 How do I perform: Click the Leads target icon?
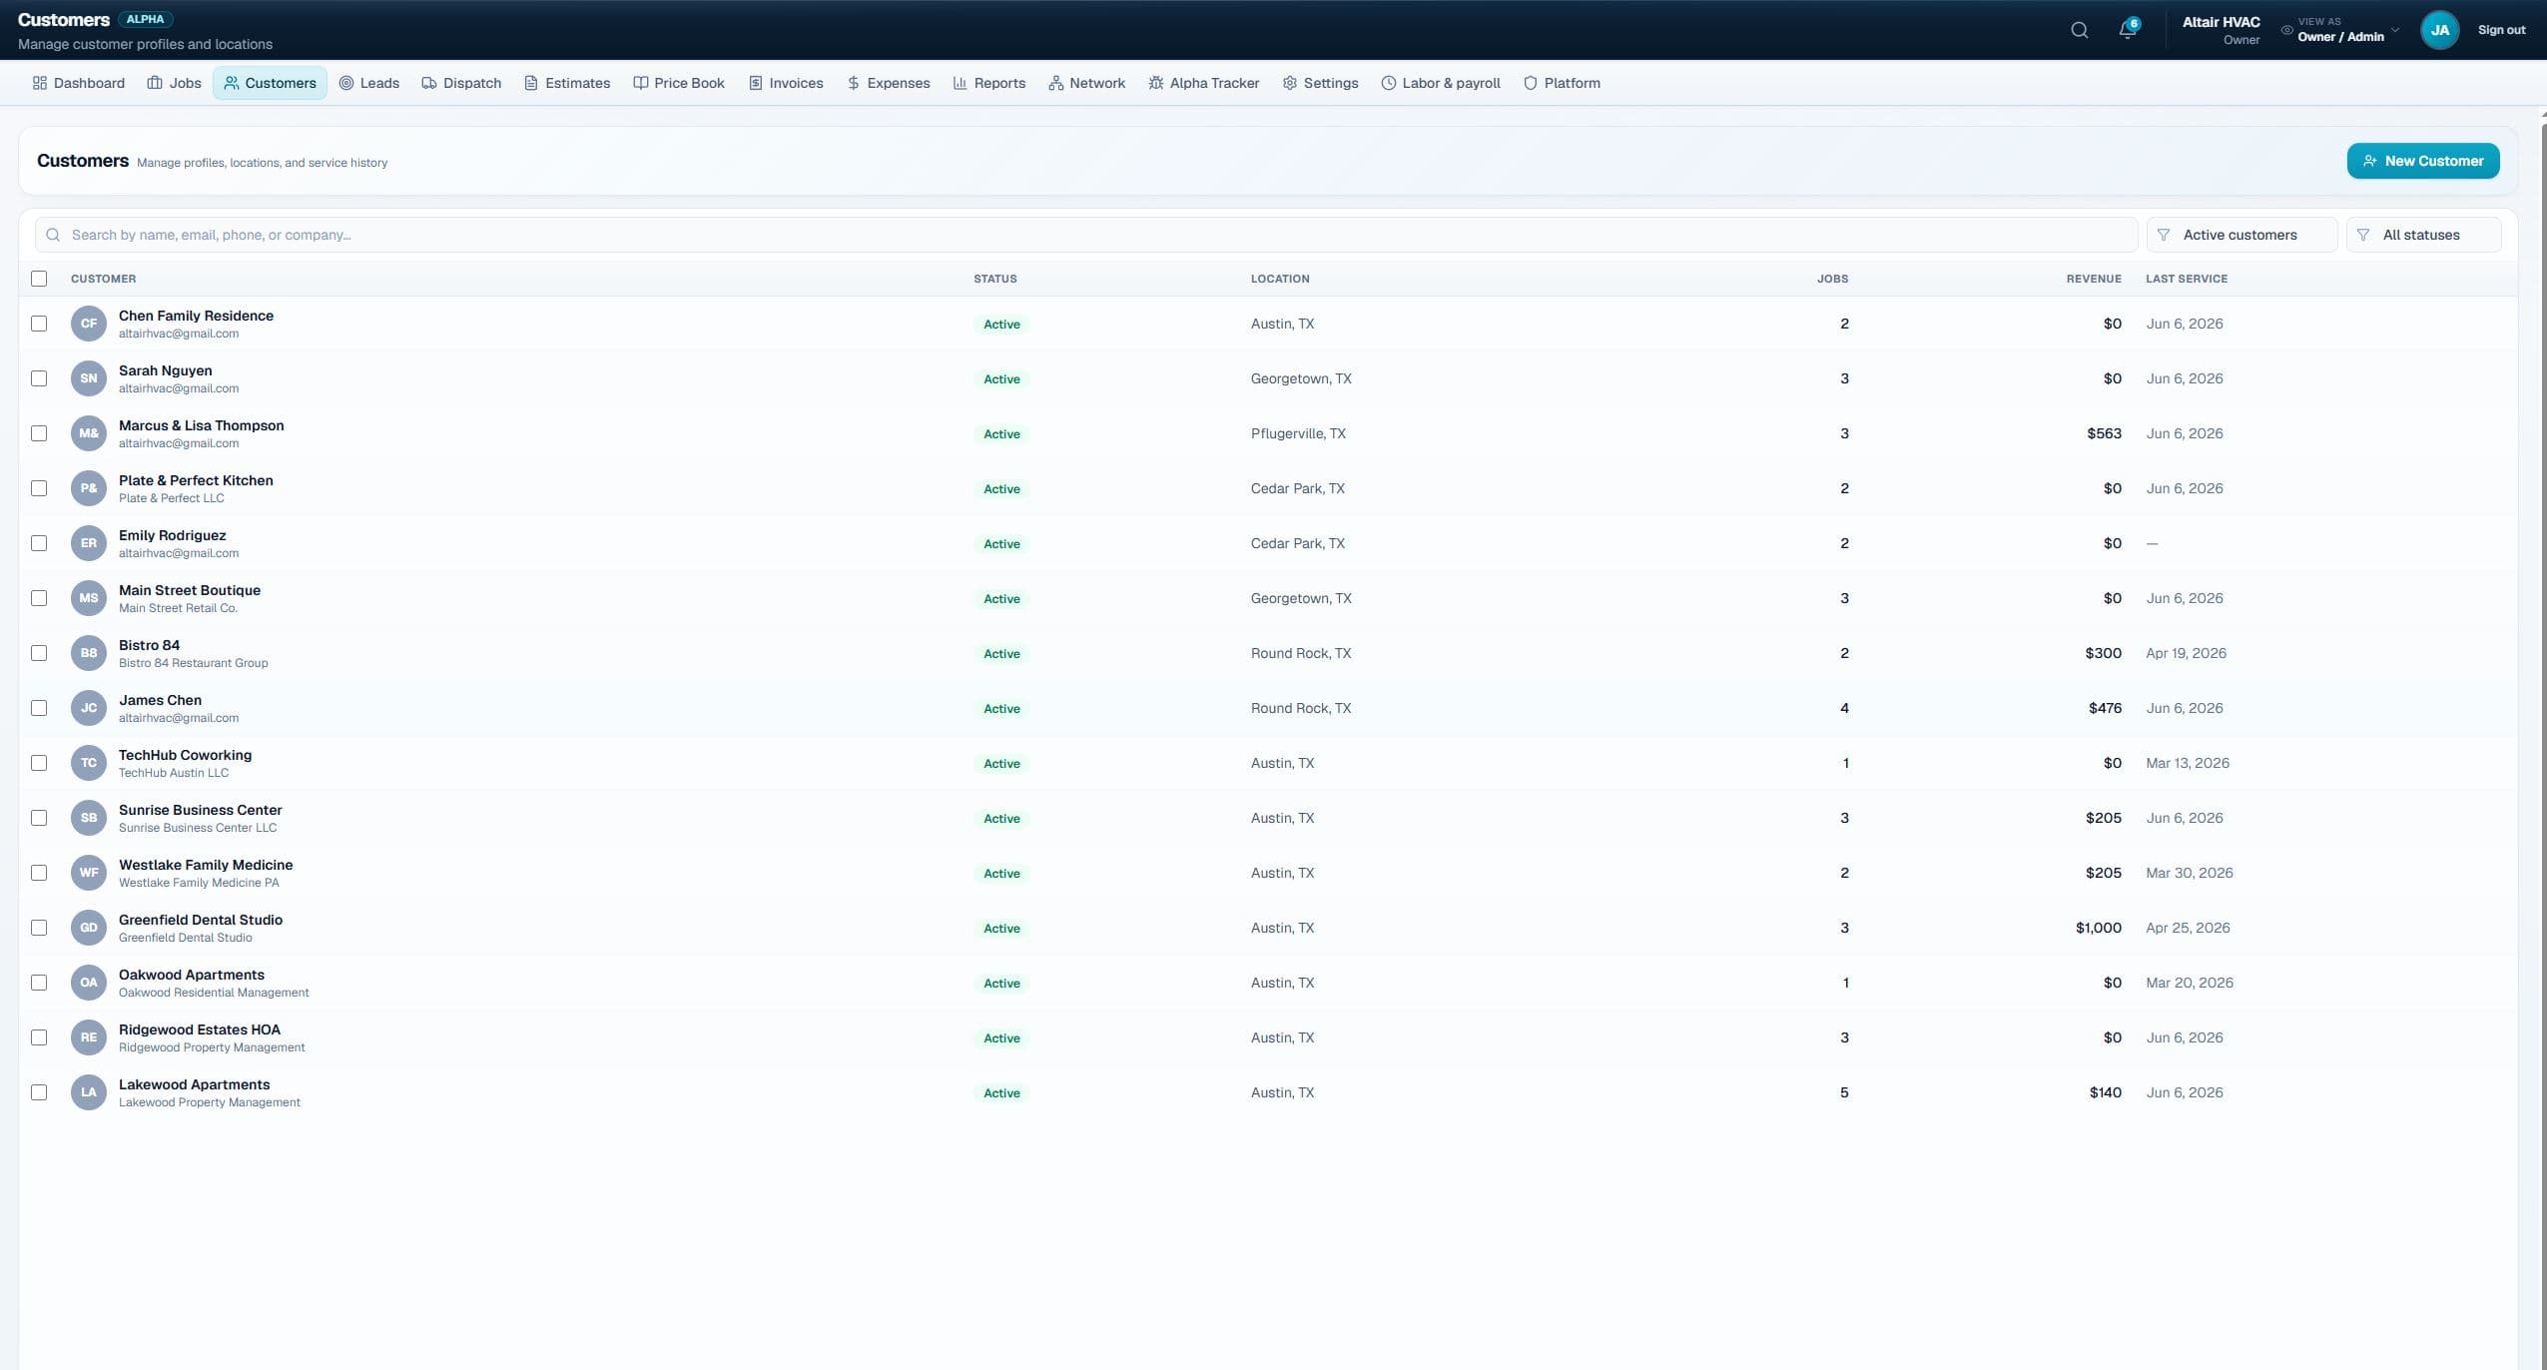[x=346, y=83]
